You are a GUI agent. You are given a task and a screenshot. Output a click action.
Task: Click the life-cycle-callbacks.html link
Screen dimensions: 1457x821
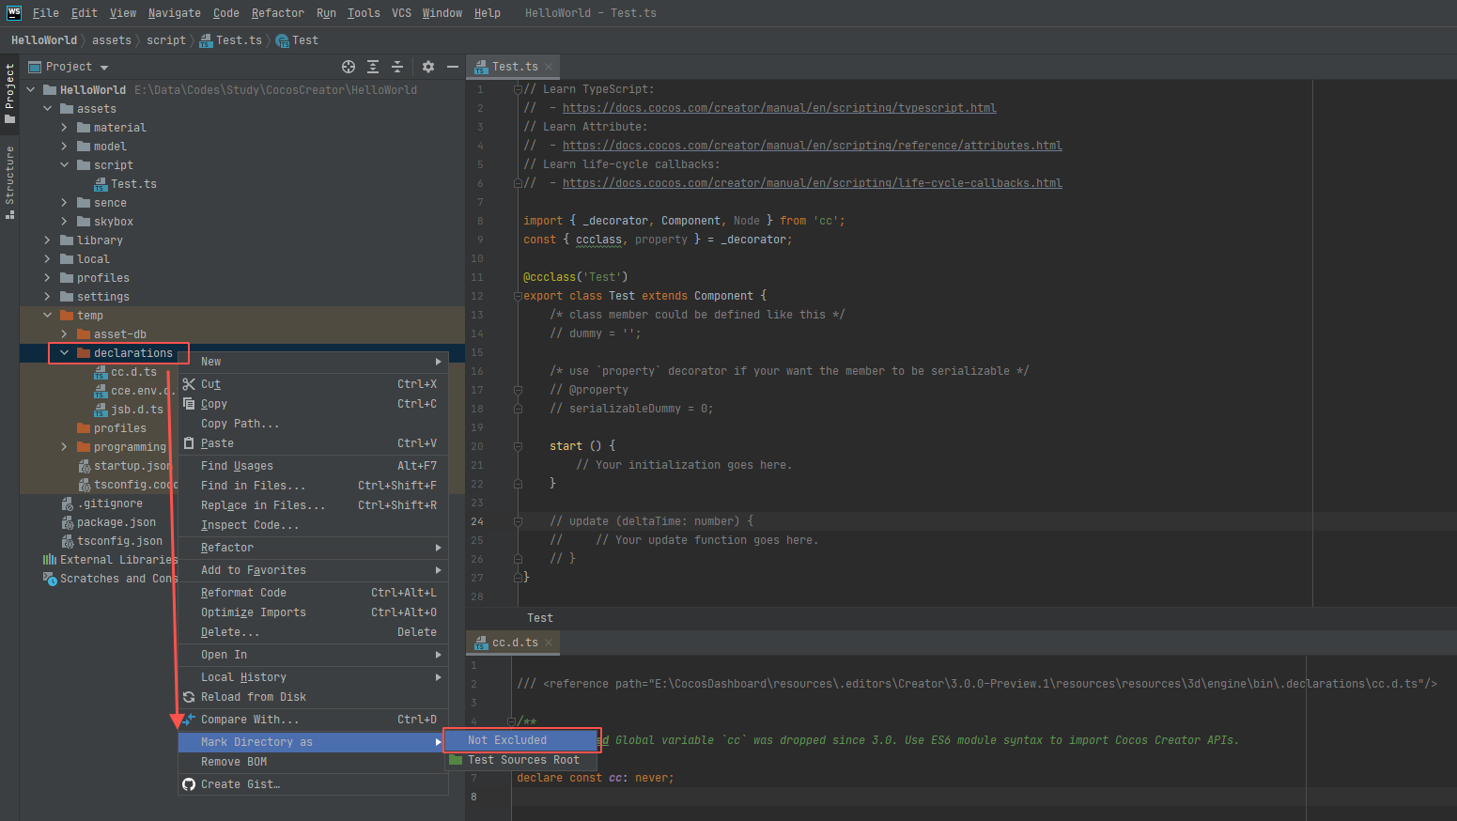point(812,183)
